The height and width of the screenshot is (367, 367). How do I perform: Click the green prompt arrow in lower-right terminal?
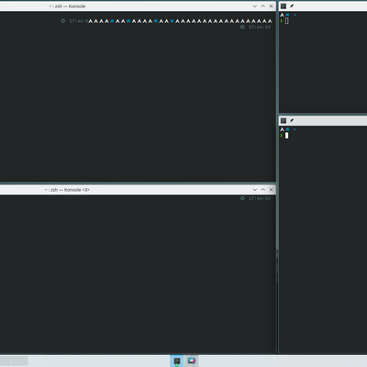point(282,136)
